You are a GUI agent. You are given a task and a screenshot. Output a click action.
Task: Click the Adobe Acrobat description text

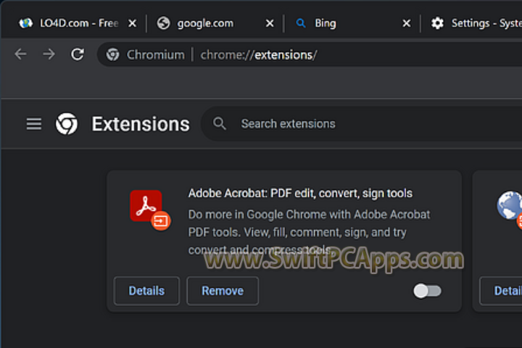pyautogui.click(x=309, y=232)
